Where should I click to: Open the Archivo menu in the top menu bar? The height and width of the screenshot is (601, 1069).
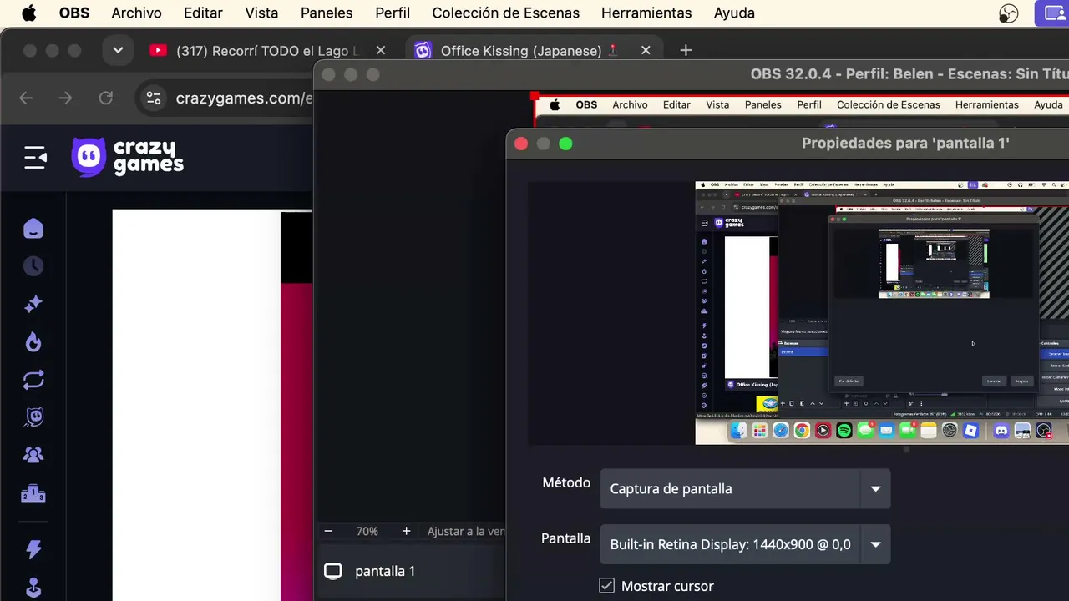point(136,13)
